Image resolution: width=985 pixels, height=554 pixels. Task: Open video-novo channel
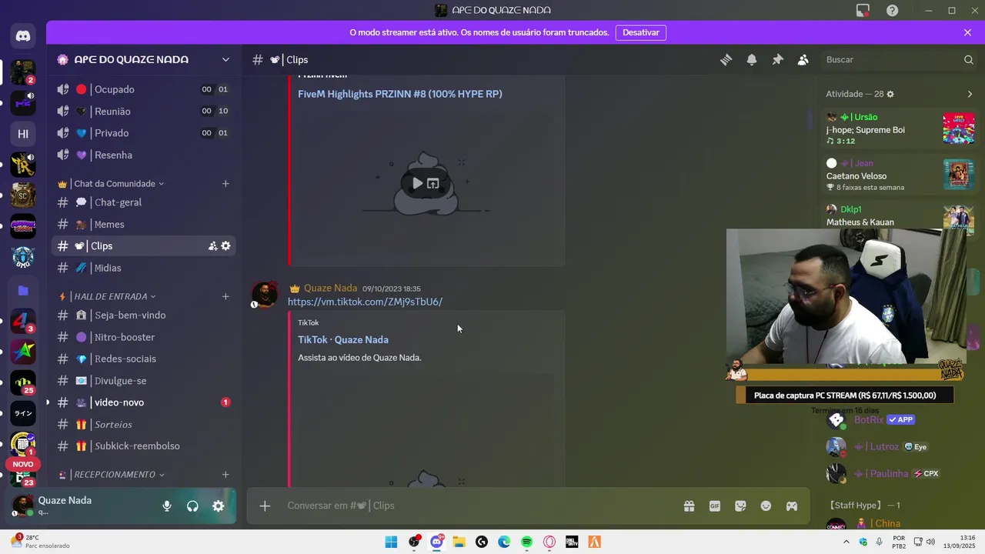pyautogui.click(x=143, y=402)
